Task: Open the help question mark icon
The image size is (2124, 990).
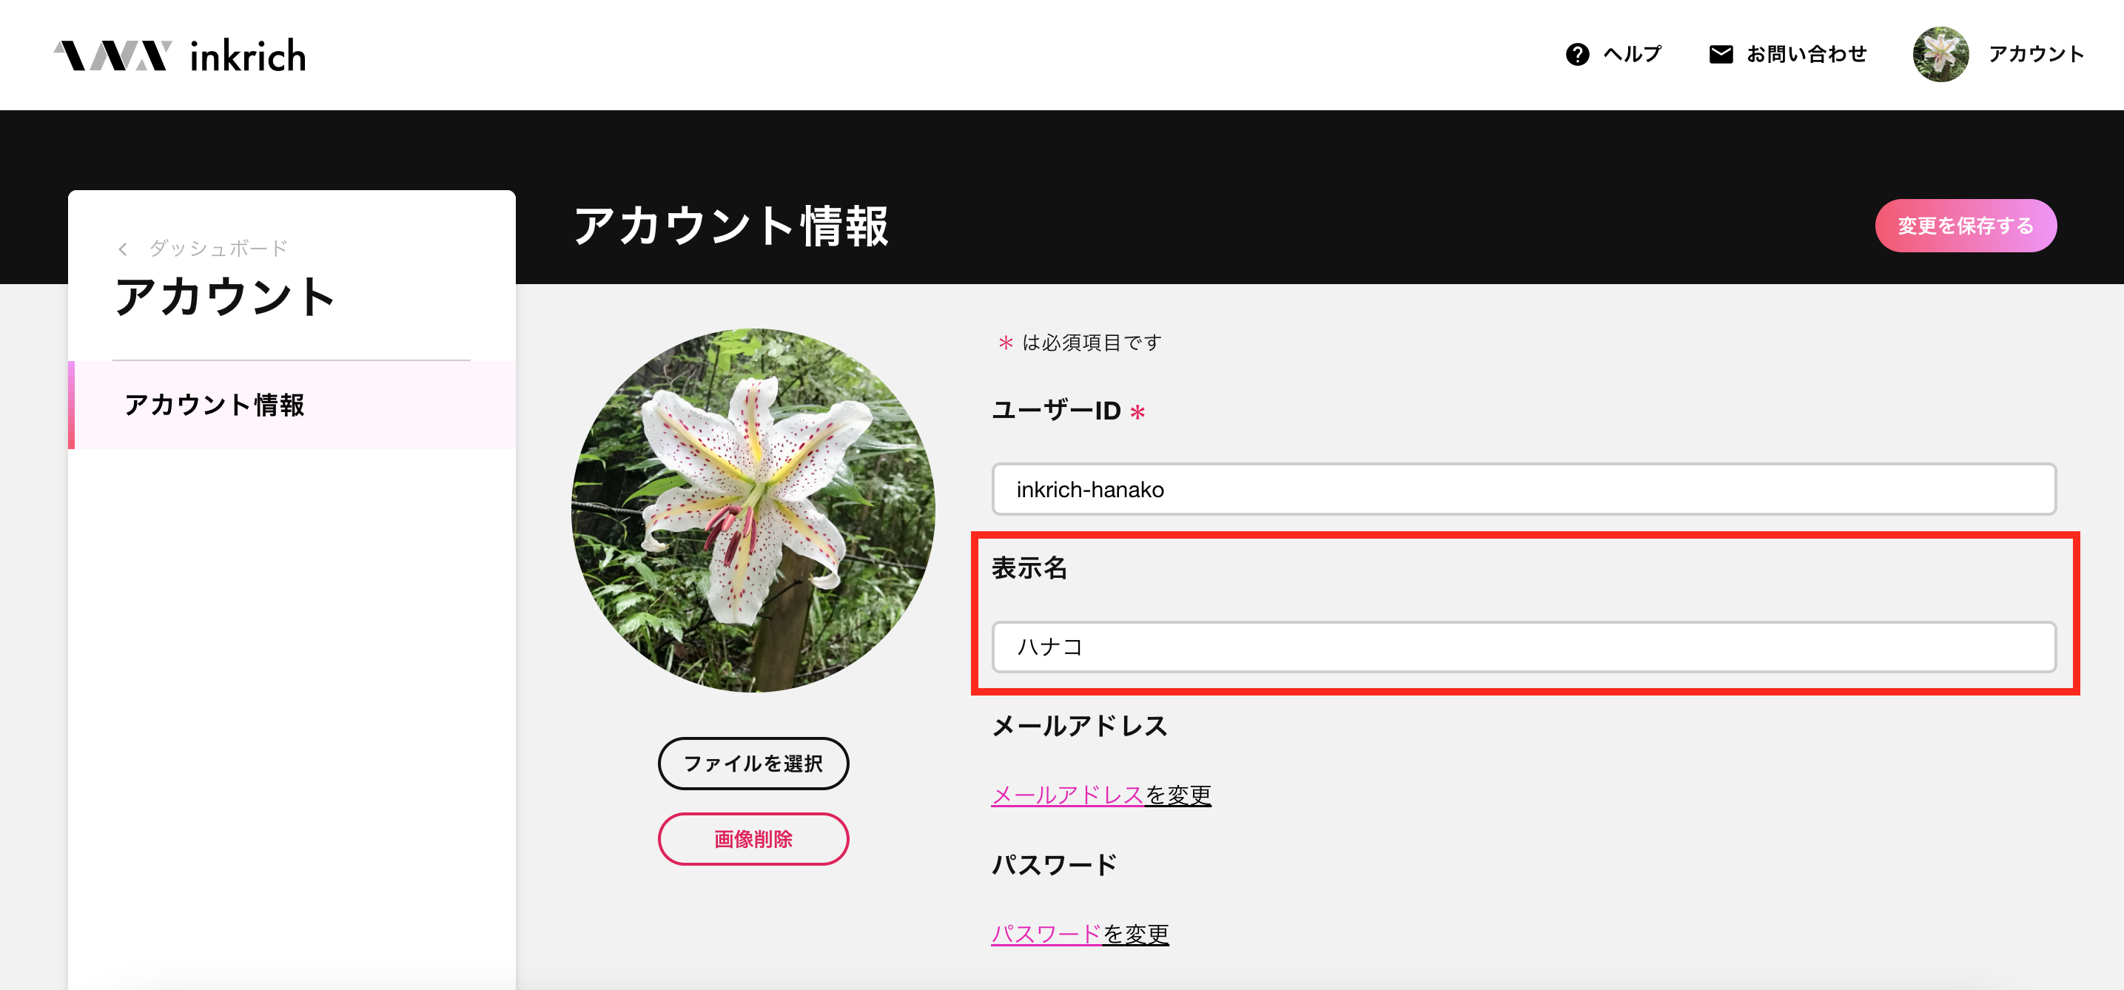Action: pyautogui.click(x=1576, y=55)
